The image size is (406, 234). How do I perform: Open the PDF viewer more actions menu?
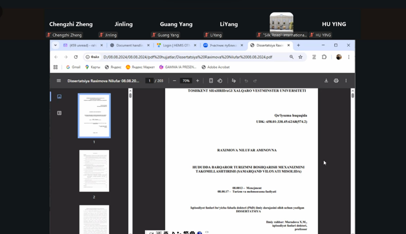[x=346, y=81]
